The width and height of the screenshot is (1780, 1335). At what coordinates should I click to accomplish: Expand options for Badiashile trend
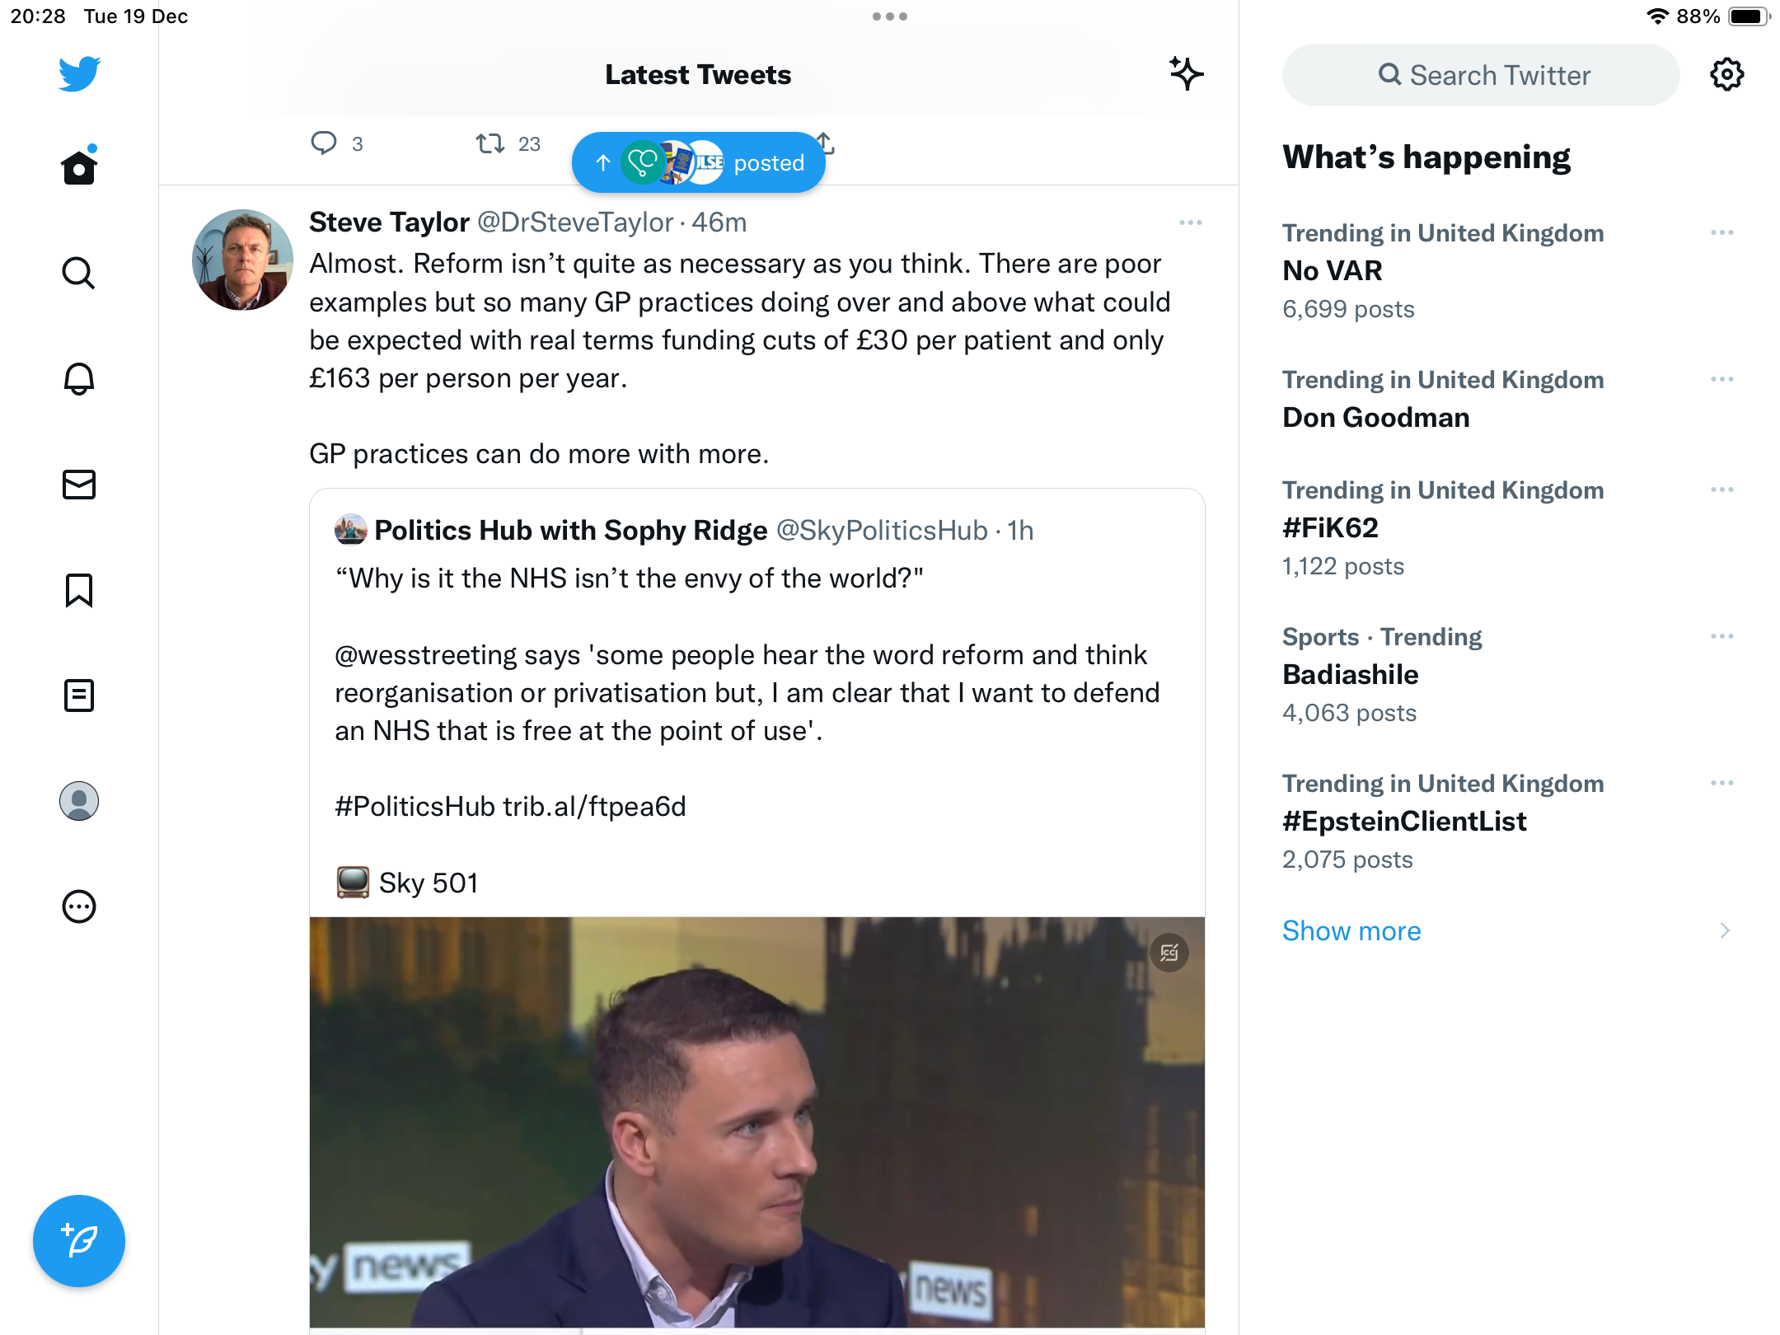pos(1722,637)
